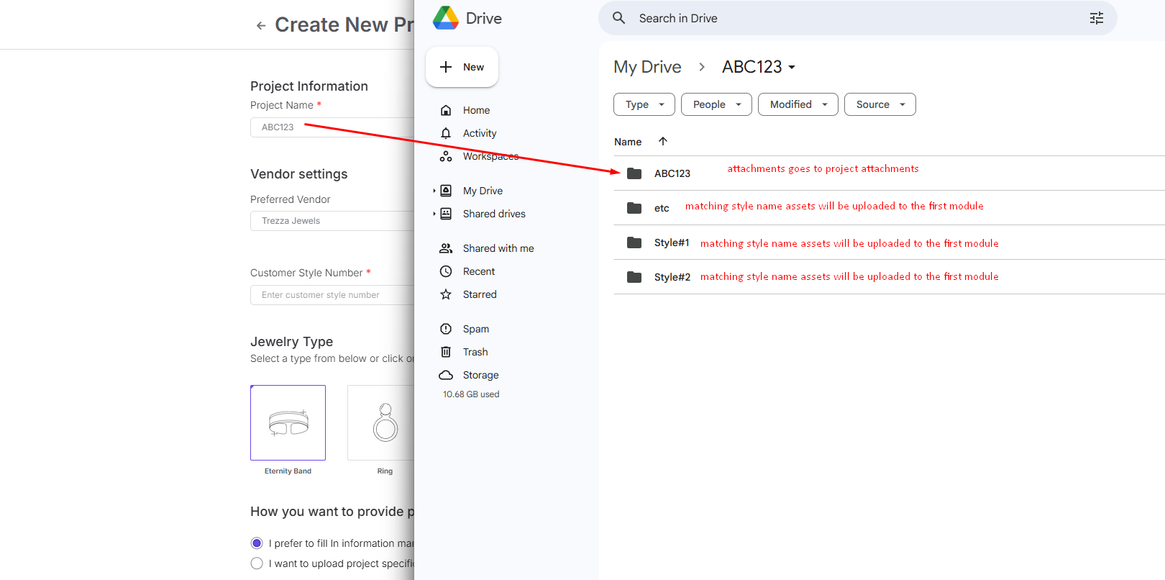Image resolution: width=1165 pixels, height=580 pixels.
Task: Select the Eternity Band jewelry type
Action: [288, 423]
